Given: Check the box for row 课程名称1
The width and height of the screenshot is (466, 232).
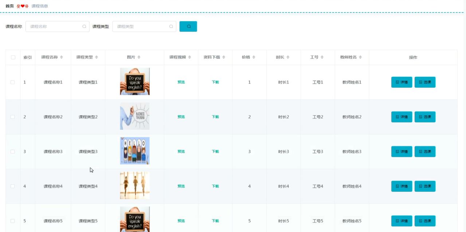Looking at the screenshot, I should click(x=13, y=82).
